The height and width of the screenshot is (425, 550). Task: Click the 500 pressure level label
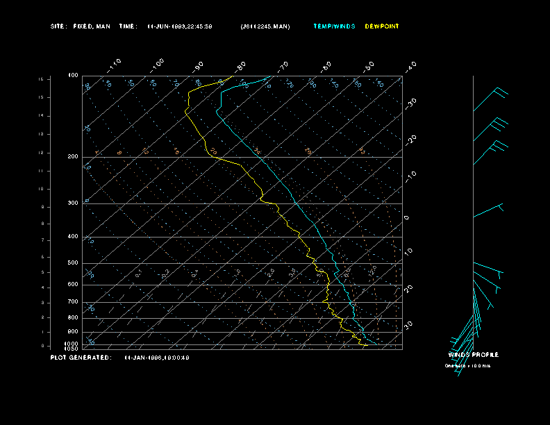point(73,263)
